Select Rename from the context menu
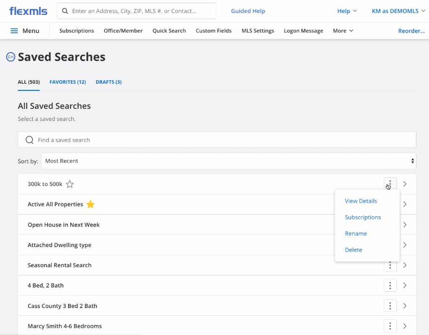This screenshot has height=335, width=429. pos(356,234)
